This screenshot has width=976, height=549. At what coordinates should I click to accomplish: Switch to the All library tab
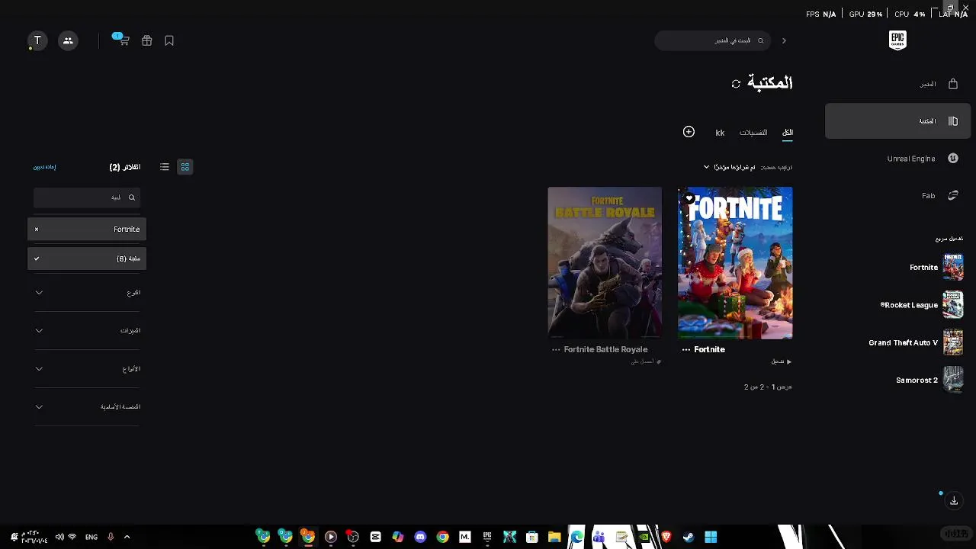tap(788, 133)
